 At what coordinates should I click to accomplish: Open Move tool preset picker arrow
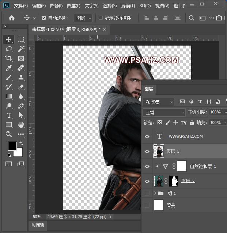pos(34,18)
